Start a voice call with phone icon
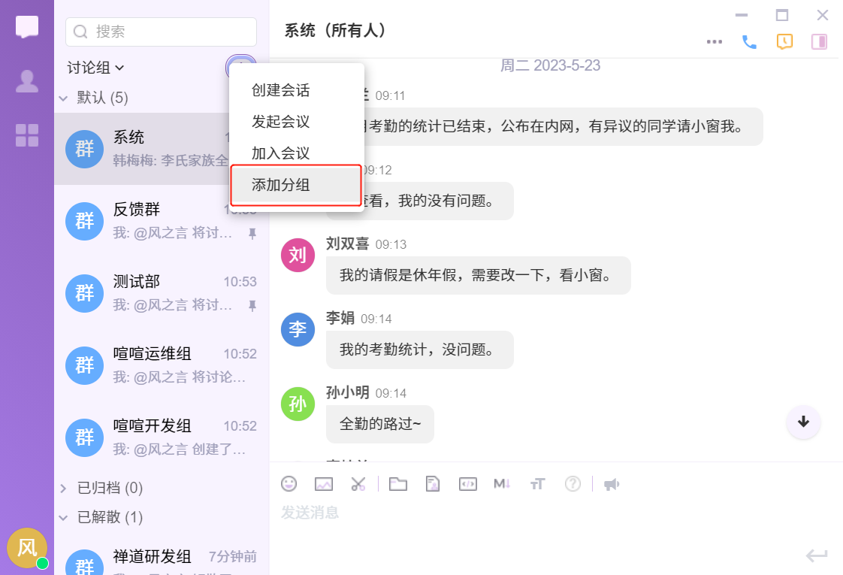843x575 pixels. (749, 42)
